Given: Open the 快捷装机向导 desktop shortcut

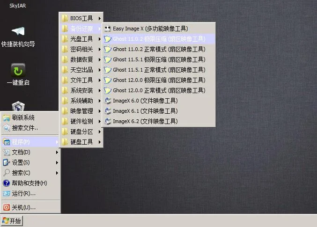Looking at the screenshot, I should pyautogui.click(x=18, y=37).
